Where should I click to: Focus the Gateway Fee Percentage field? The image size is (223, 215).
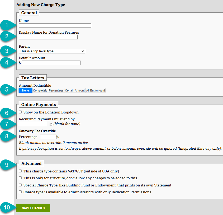48,137
